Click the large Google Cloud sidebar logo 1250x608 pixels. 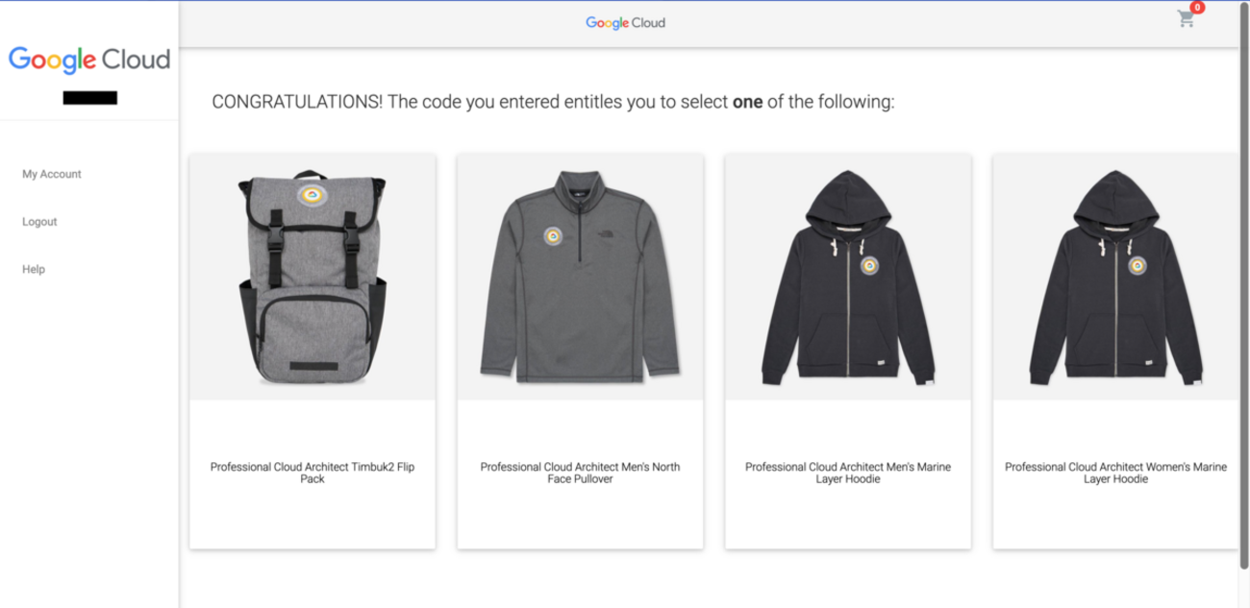coord(89,59)
